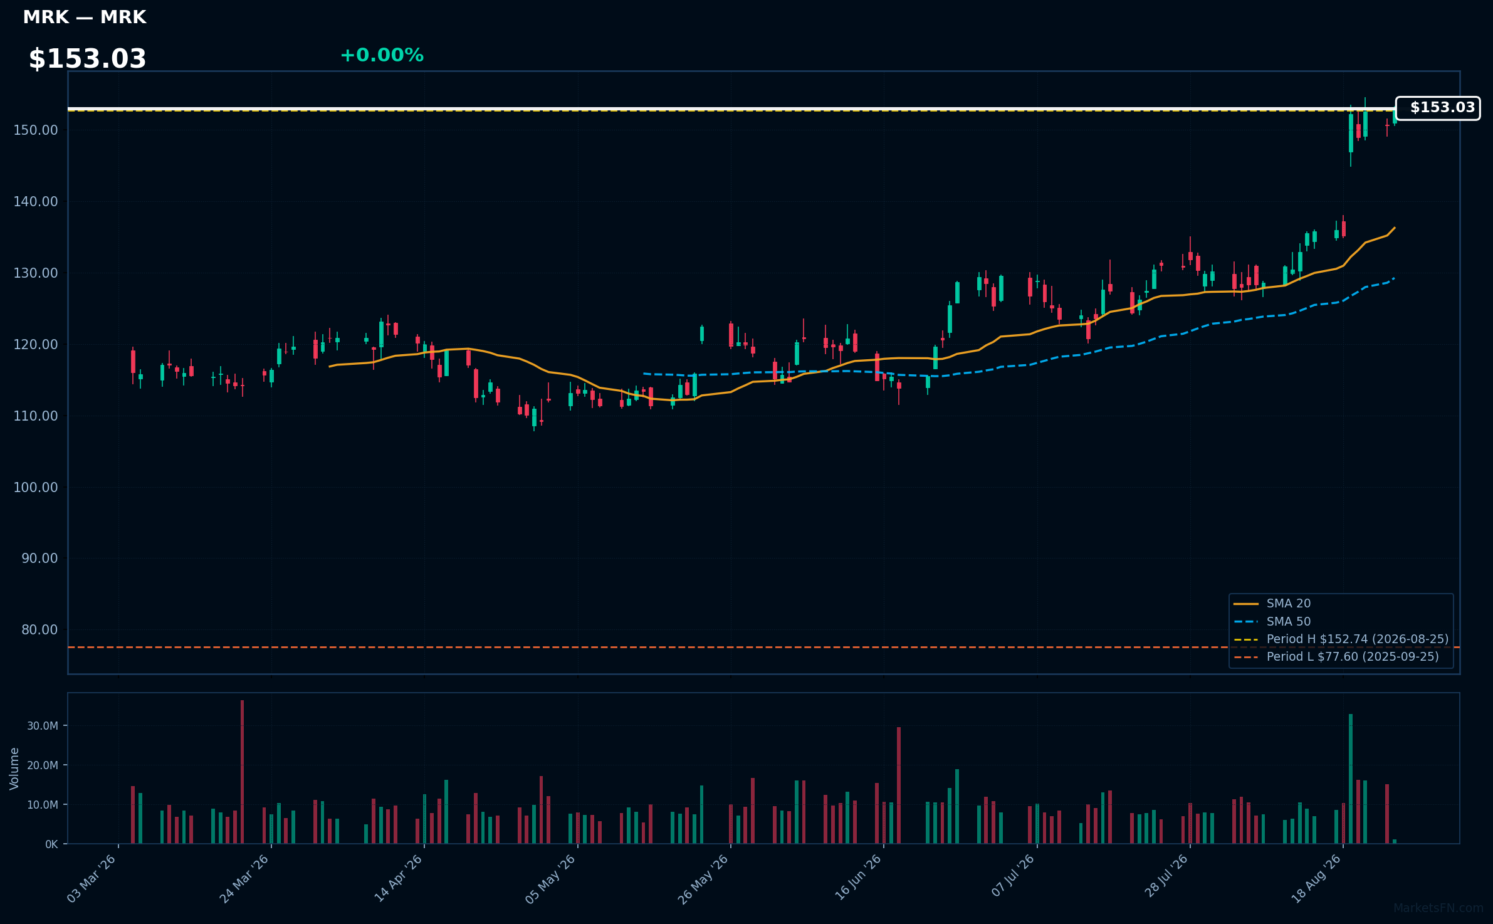Click the 100.00 price axis label

(35, 488)
